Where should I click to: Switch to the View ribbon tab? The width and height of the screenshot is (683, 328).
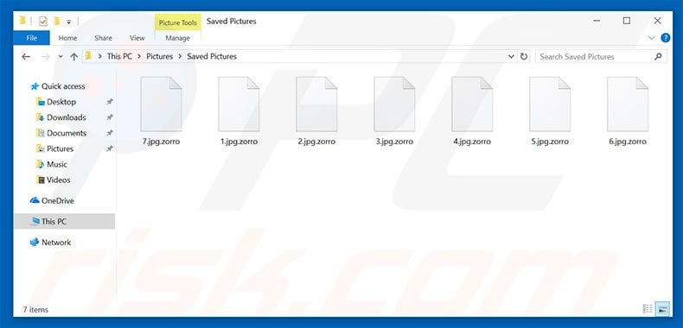137,38
